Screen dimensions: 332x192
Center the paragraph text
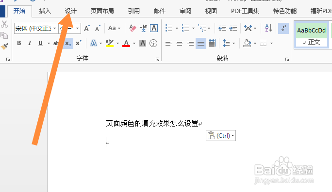tap(180, 43)
